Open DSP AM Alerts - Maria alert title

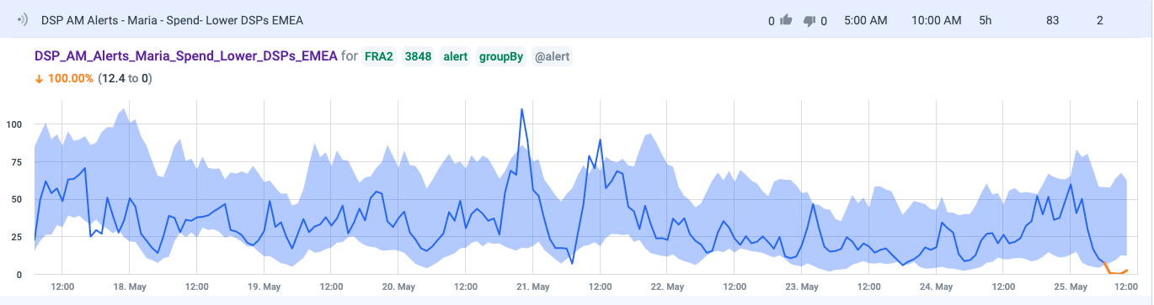coord(172,19)
